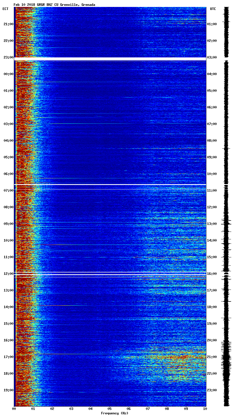Screen dimensions: 236x416
Task: Click the '08' tick on the frequency axis
Action: click(167, 409)
